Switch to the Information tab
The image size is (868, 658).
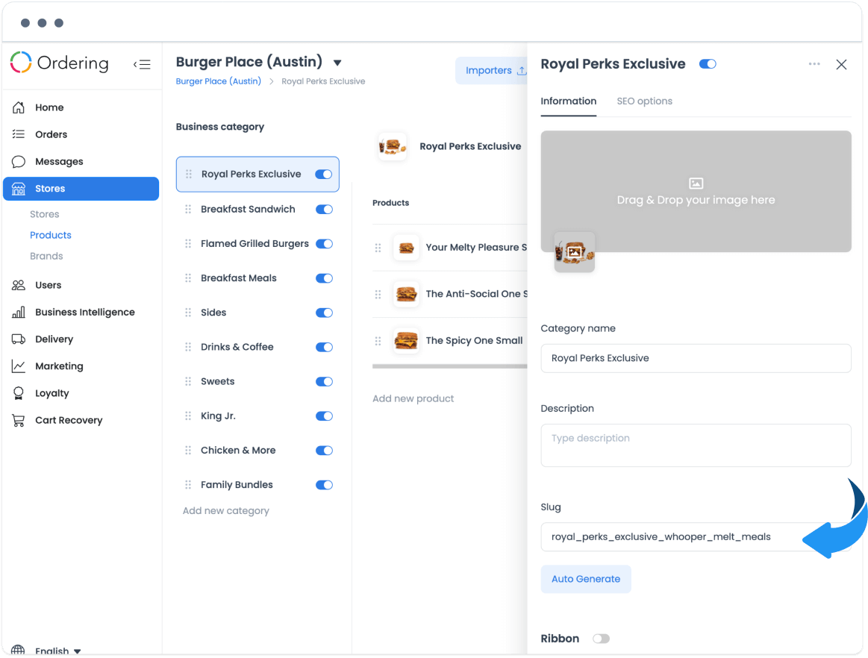568,101
